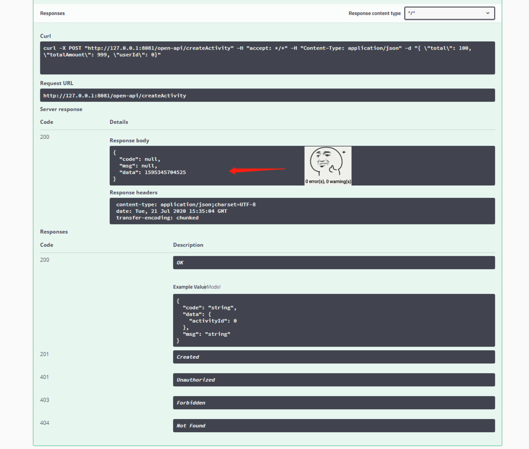Click the Created response description
Screen dimensions: 529x449
pos(333,357)
